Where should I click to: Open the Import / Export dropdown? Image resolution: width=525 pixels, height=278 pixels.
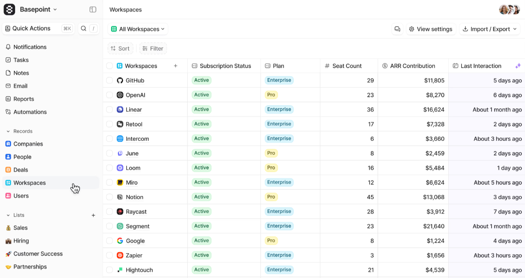[490, 29]
